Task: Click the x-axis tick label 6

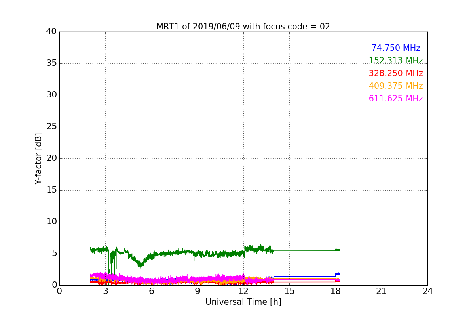Action: coord(152,291)
